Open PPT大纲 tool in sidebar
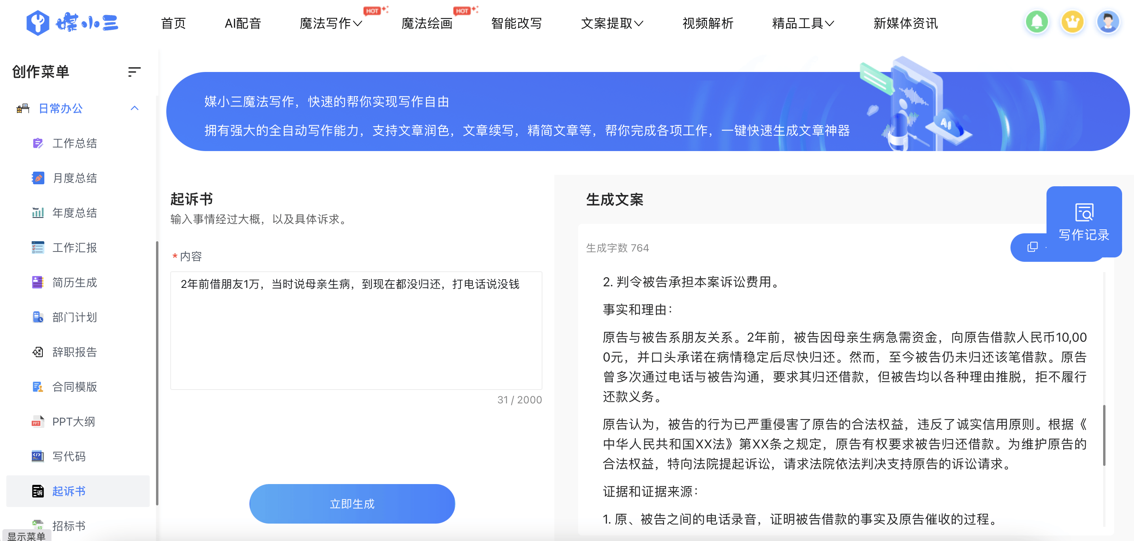The width and height of the screenshot is (1134, 541). click(x=74, y=421)
